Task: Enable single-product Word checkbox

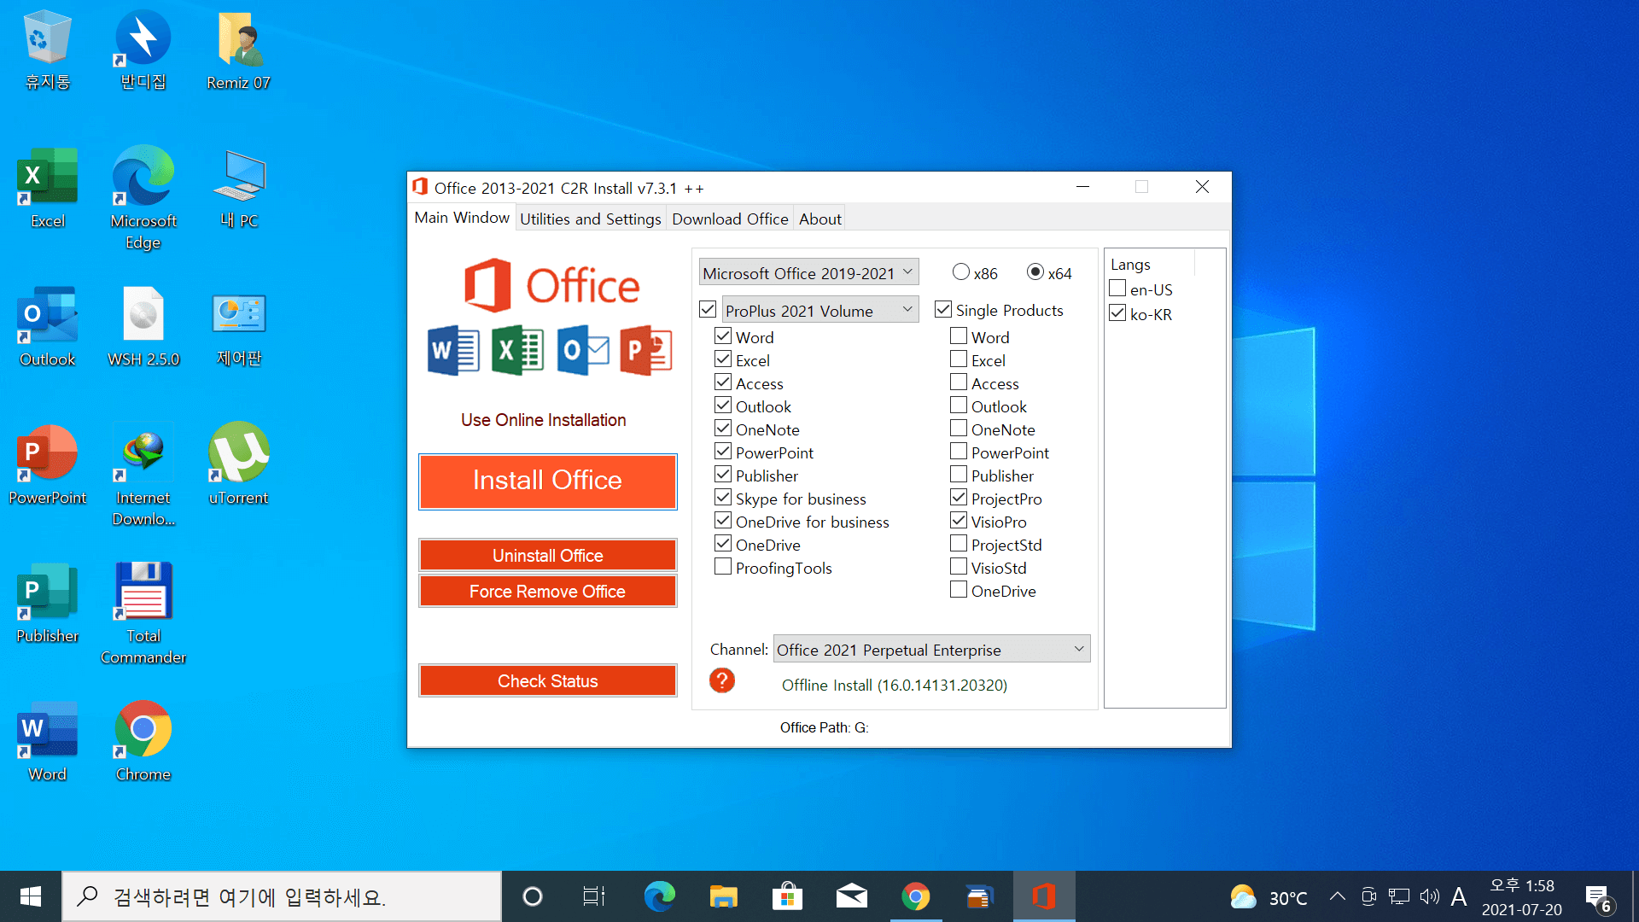Action: (959, 336)
